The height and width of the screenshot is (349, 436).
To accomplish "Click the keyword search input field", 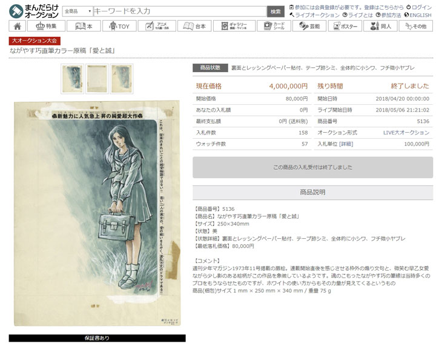I will [x=179, y=12].
